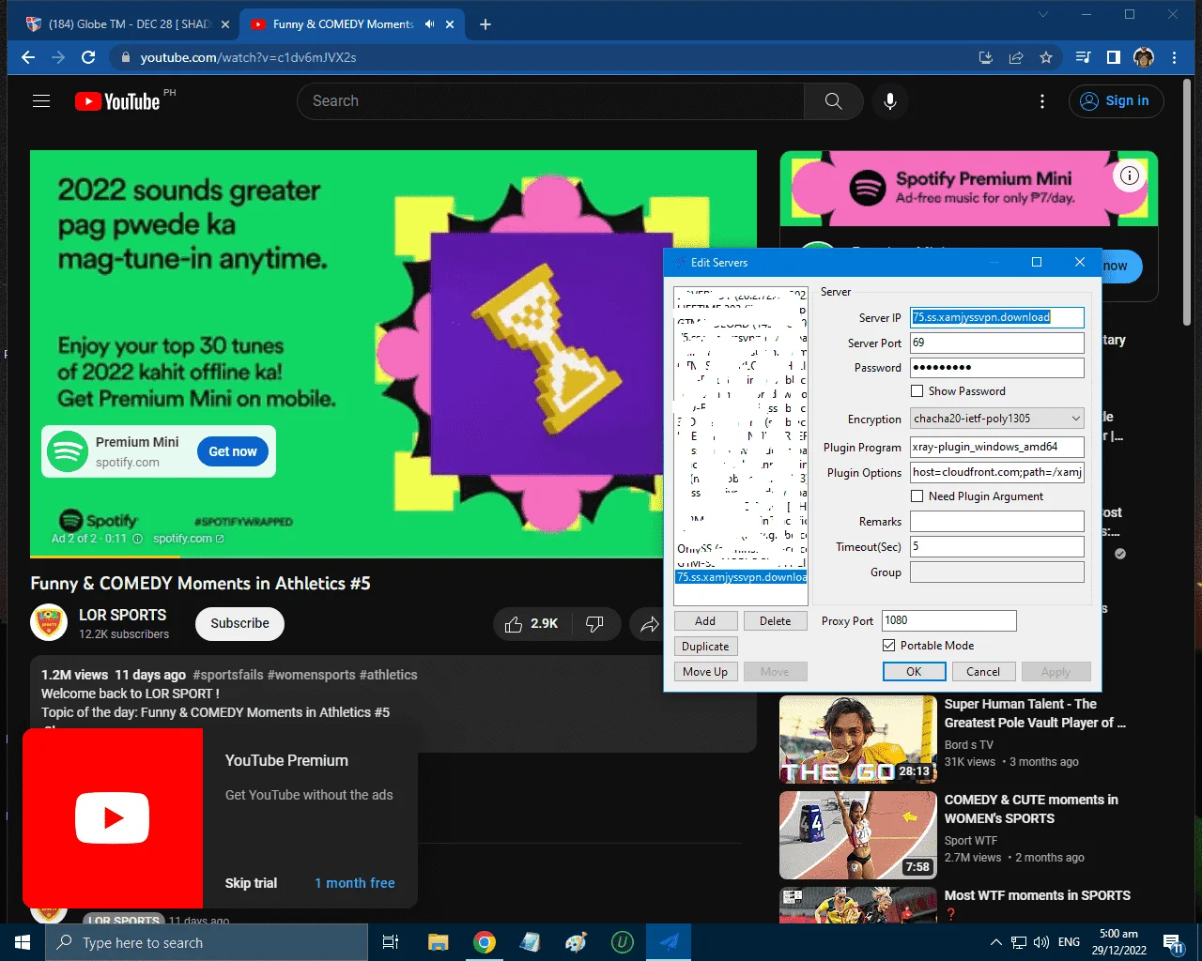Enable the Show Password checkbox
This screenshot has width=1202, height=961.
pyautogui.click(x=917, y=391)
